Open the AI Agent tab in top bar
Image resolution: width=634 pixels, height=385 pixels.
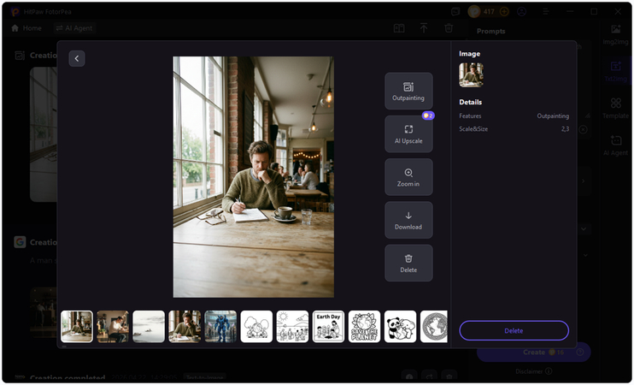point(74,28)
